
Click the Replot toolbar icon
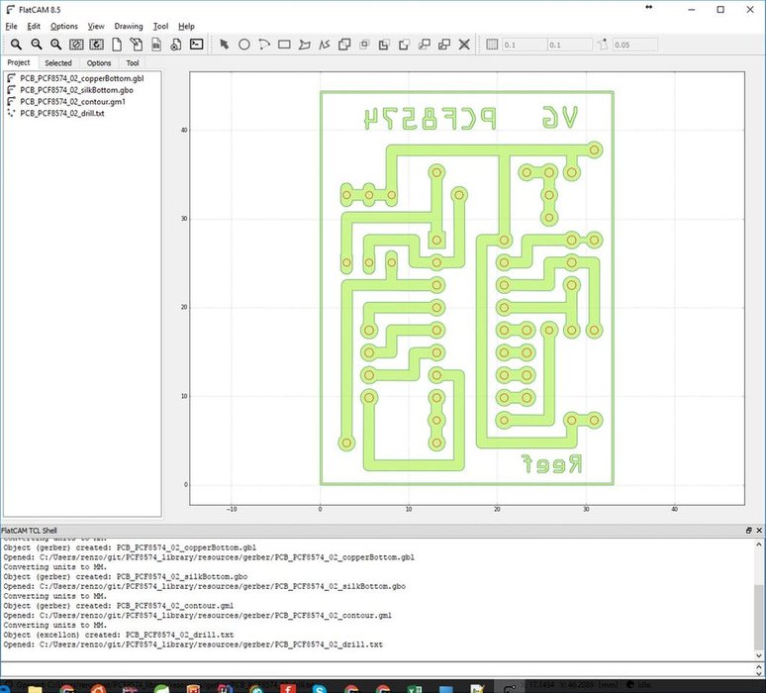pos(96,45)
